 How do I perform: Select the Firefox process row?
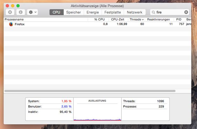[98, 24]
